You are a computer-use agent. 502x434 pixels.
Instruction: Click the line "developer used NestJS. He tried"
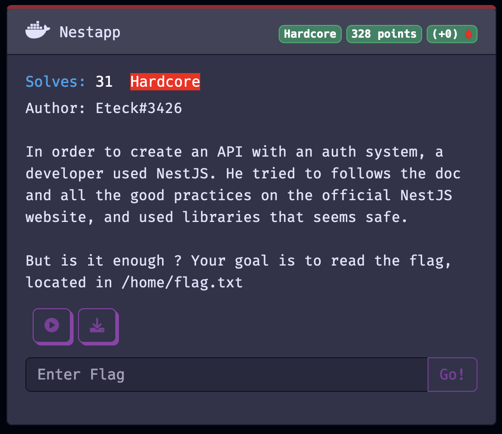160,173
